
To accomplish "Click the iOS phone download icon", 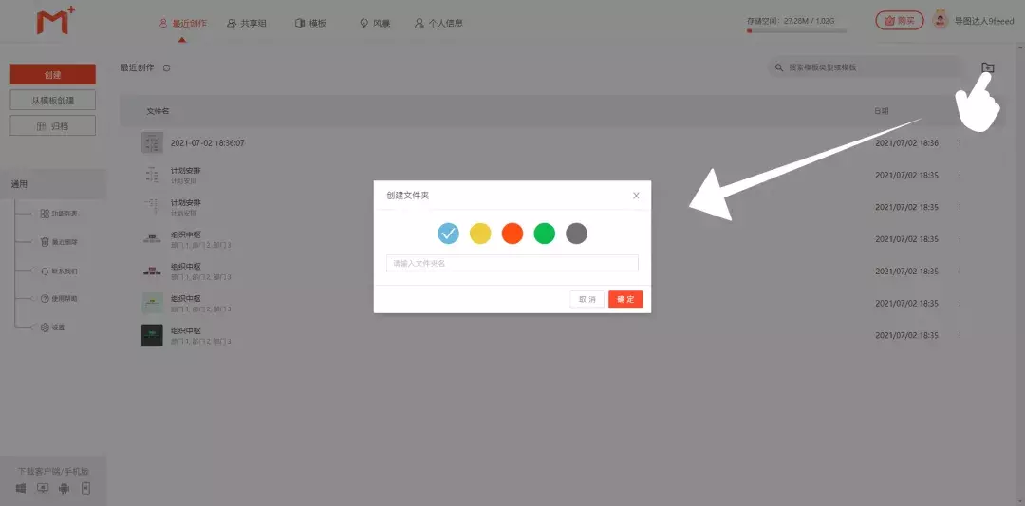I will 85,488.
